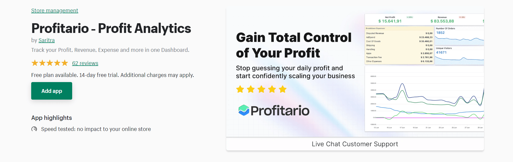Select the AdSpend expense row
The image size is (513, 162).
pyautogui.click(x=399, y=37)
